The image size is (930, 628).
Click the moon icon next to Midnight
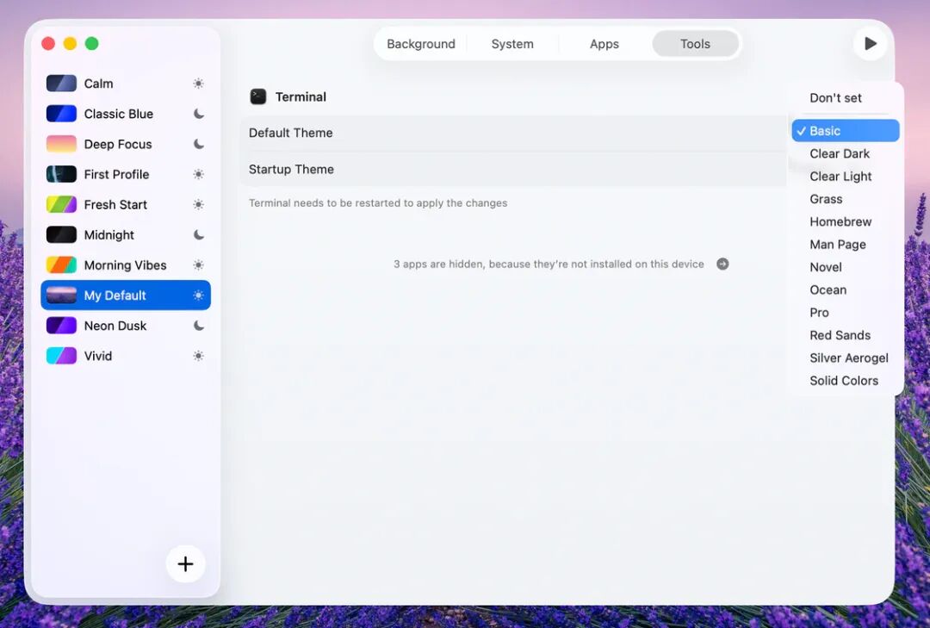199,235
